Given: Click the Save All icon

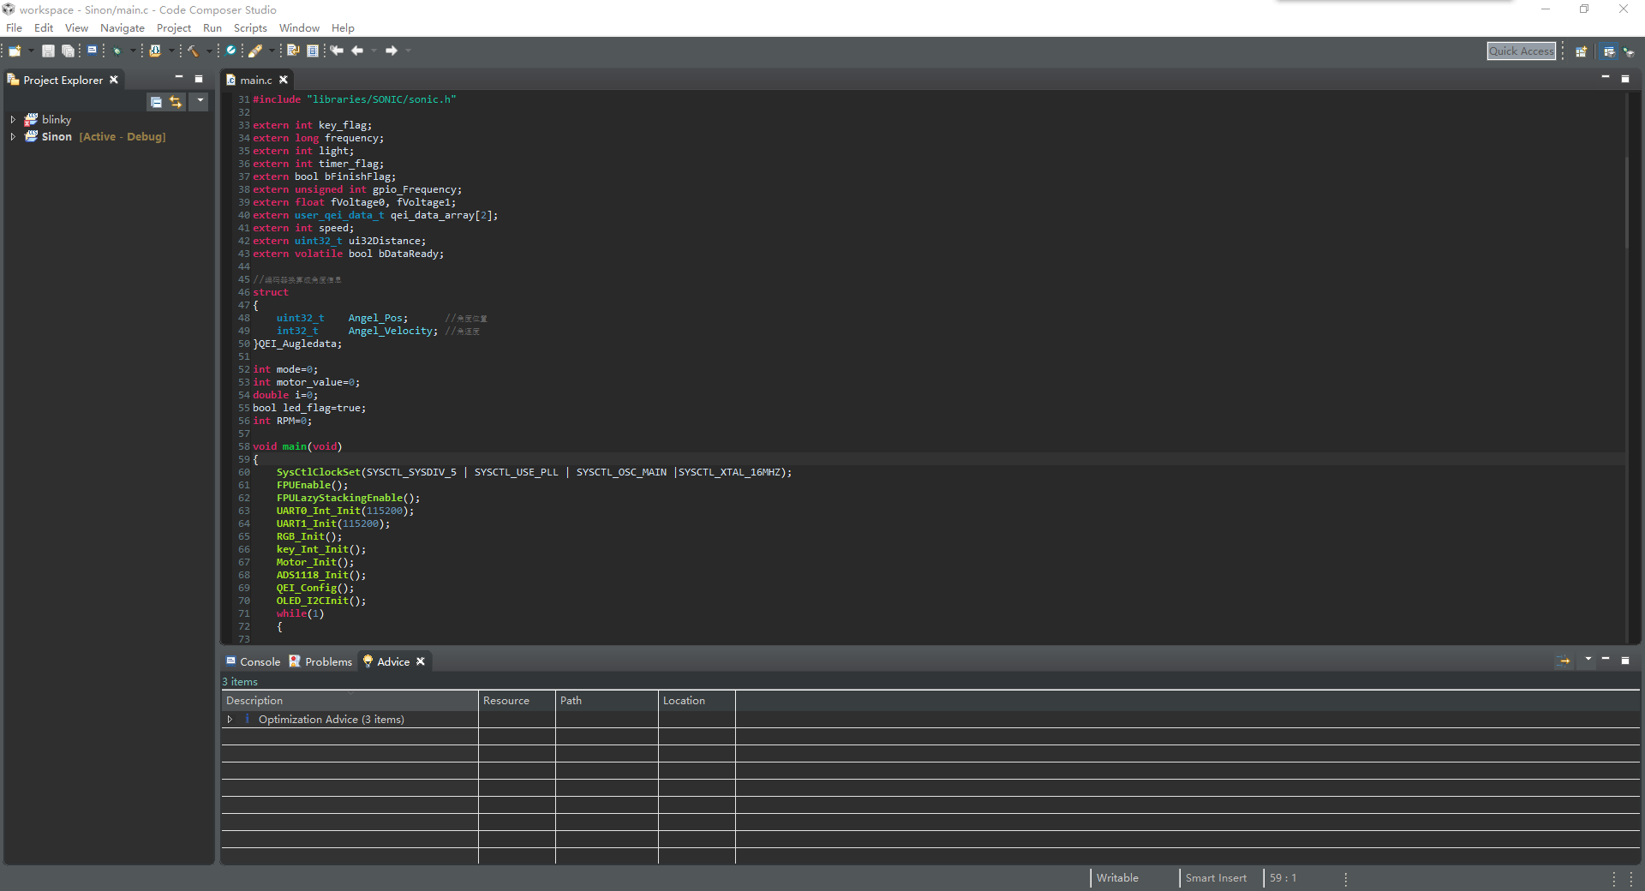Looking at the screenshot, I should click(68, 51).
